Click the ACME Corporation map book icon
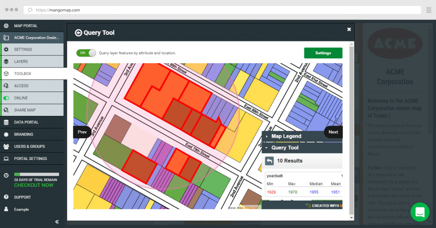436x228 pixels. click(6, 37)
